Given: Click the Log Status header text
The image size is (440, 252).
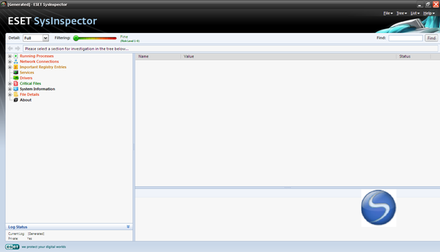Looking at the screenshot, I should (18, 227).
